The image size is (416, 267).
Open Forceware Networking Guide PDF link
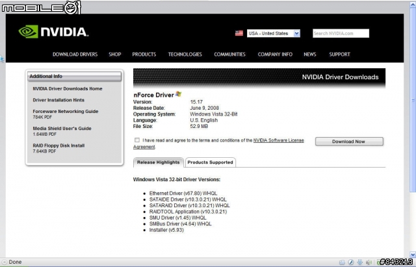(x=66, y=111)
